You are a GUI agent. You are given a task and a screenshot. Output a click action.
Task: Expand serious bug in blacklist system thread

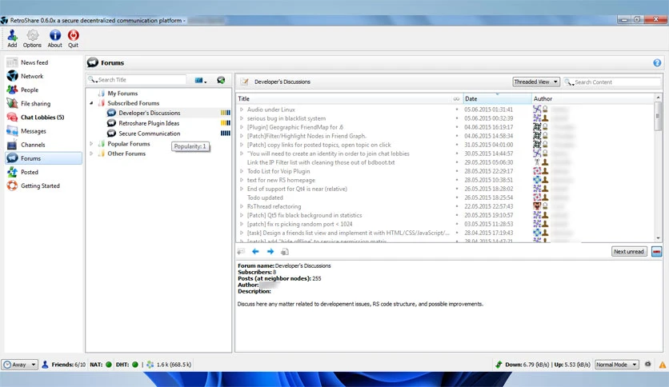[x=242, y=118]
